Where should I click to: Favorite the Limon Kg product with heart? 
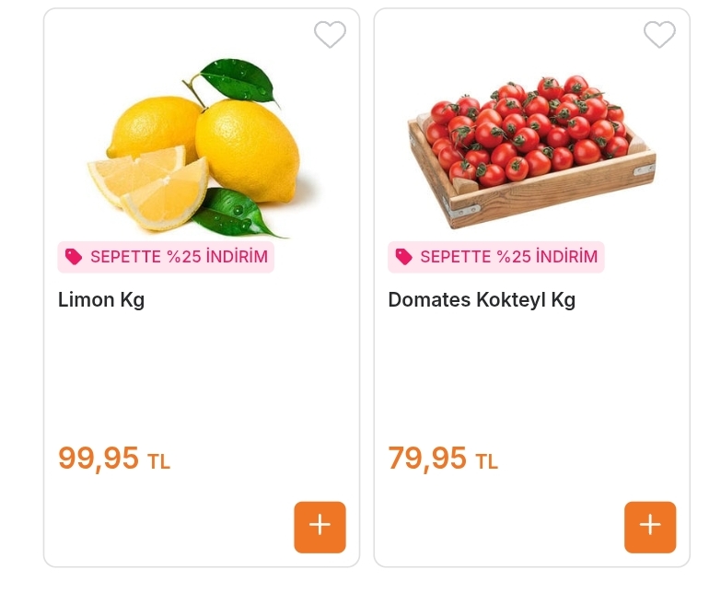point(330,35)
